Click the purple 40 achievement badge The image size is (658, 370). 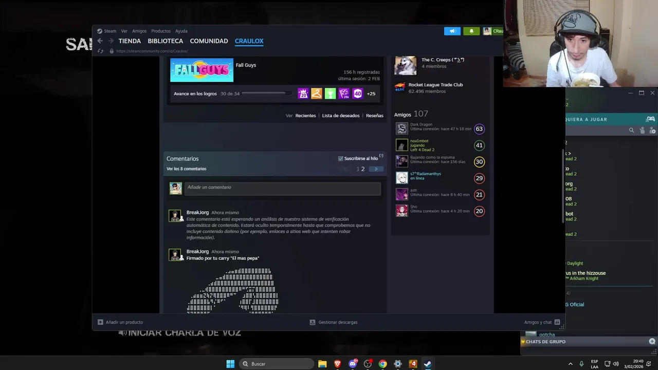tap(358, 94)
